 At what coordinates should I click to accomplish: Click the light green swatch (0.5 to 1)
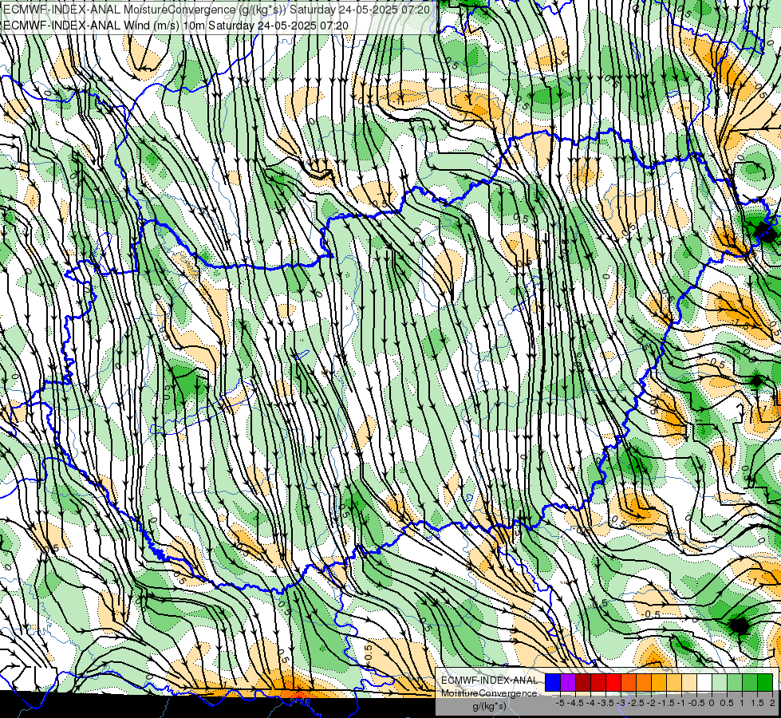pyautogui.click(x=735, y=682)
